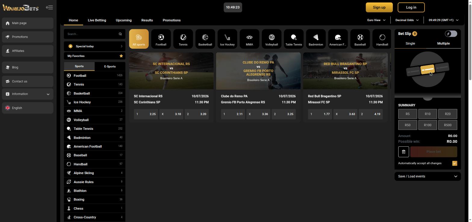472x222 pixels.
Task: Switch to the E-Sports tab
Action: pos(110,67)
